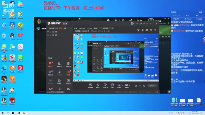Toggle the preview eye icon in bottom bar
The width and height of the screenshot is (205, 115).
pos(140,86)
